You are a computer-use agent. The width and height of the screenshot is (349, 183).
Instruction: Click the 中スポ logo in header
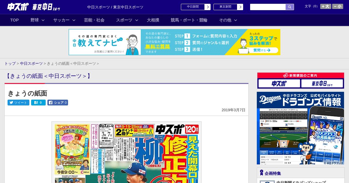pyautogui.click(x=18, y=7)
